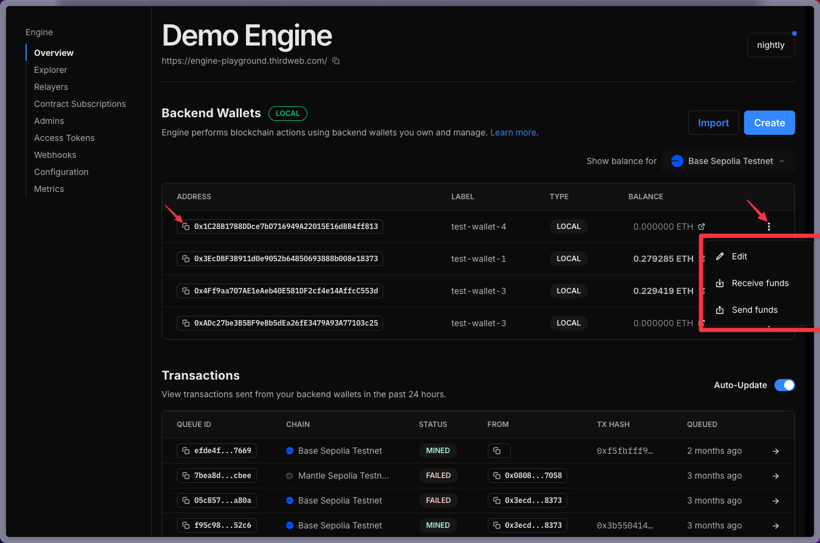Copy address 0xADc27be3B5BF9eBb5dEa26fE3479A93A77103c25
820x543 pixels.
pyautogui.click(x=186, y=323)
